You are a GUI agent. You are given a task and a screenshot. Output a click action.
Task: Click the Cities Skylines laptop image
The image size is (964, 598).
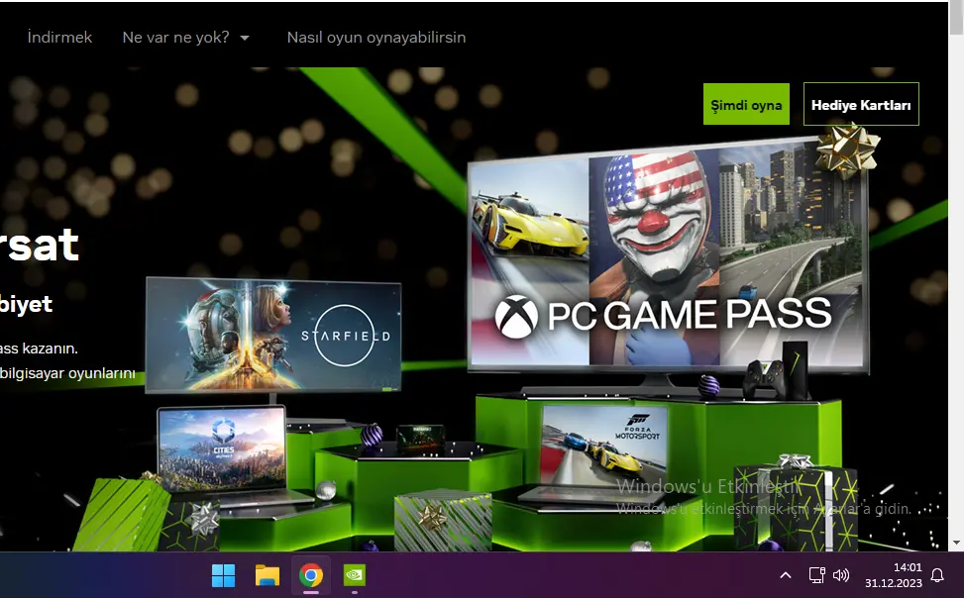[223, 449]
